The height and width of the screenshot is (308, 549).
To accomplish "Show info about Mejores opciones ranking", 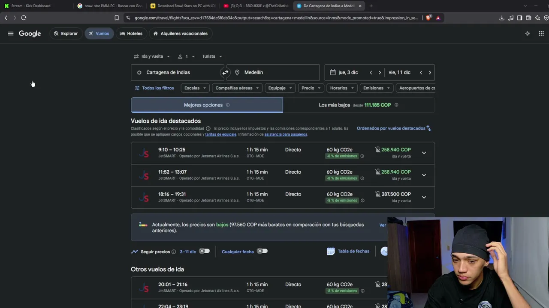I will coord(228,105).
